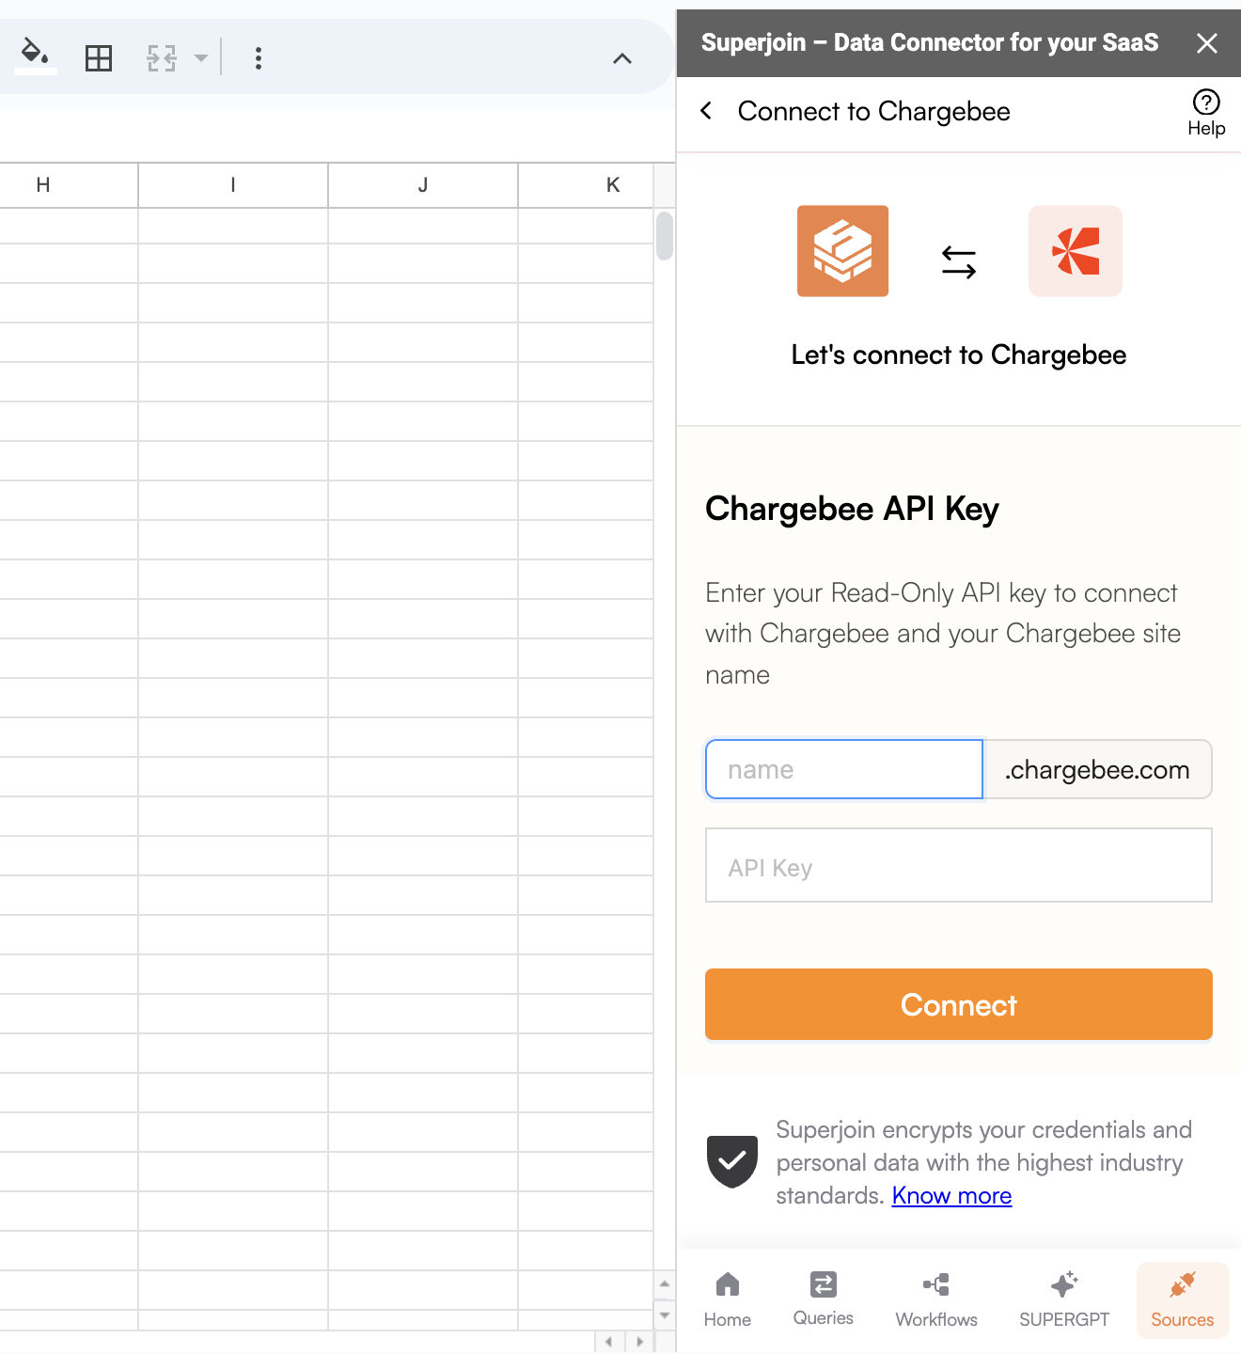
Task: Click the security shield checkmark icon
Action: [x=732, y=1161]
